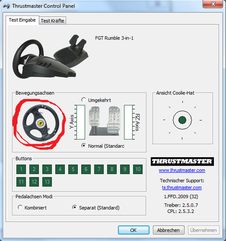This screenshot has height=241, width=226.
Task: Click button indicator 3
Action: coord(47,169)
